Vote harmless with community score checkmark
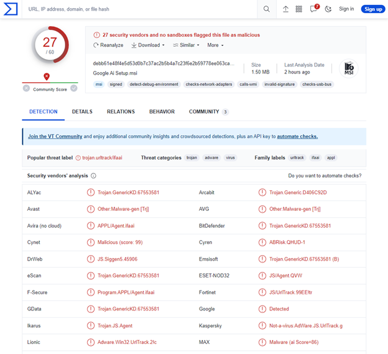Image resolution: width=388 pixels, height=354 pixels. click(x=74, y=88)
